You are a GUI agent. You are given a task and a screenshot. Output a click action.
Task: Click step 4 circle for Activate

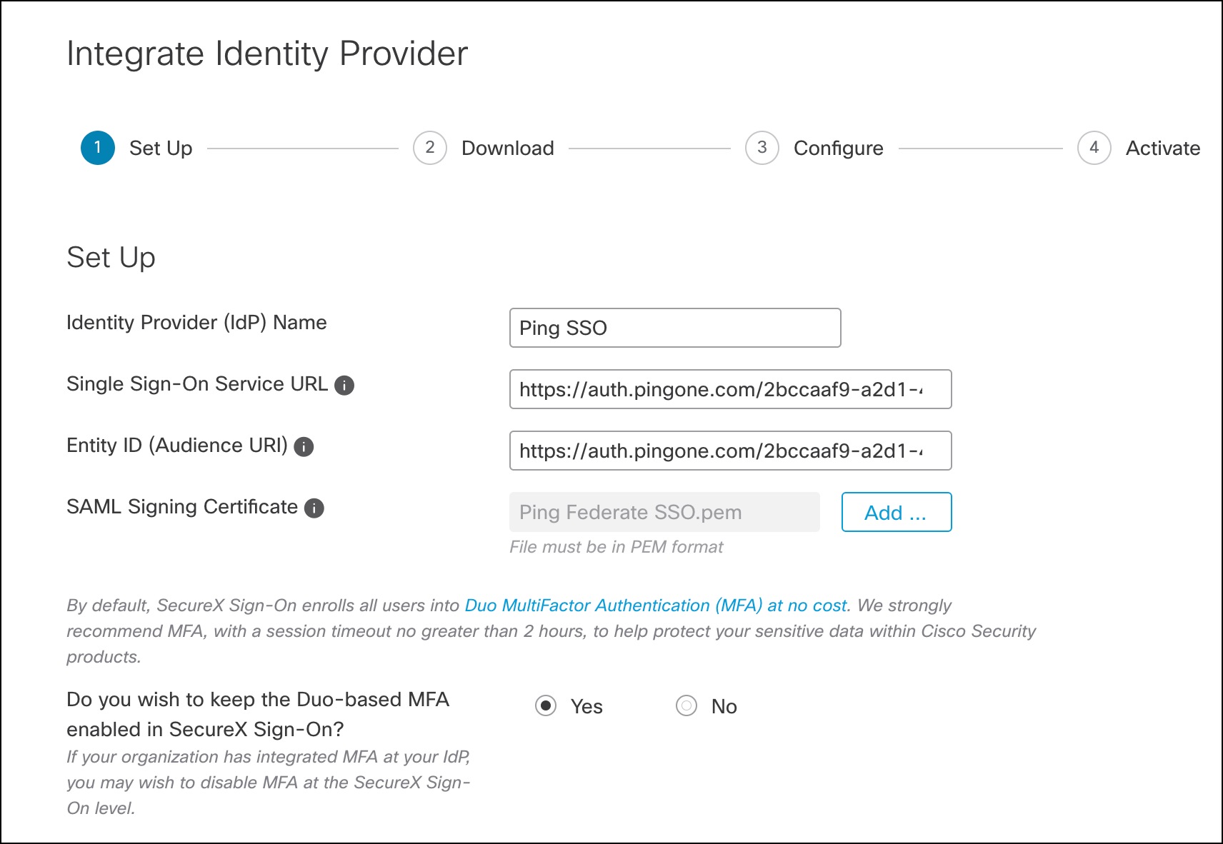pyautogui.click(x=1093, y=148)
